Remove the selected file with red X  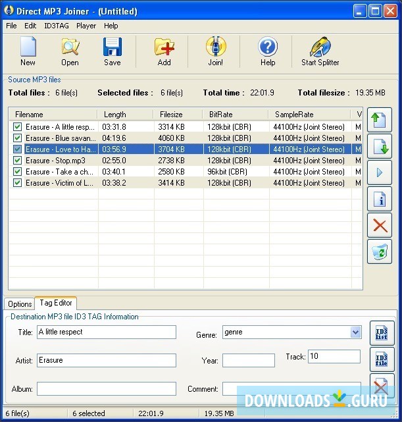[x=380, y=225]
